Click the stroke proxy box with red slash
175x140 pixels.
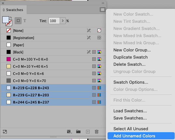coord(9,23)
